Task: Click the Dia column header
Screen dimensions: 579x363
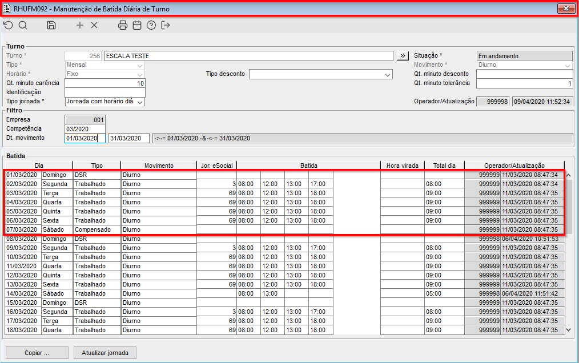Action: 39,166
